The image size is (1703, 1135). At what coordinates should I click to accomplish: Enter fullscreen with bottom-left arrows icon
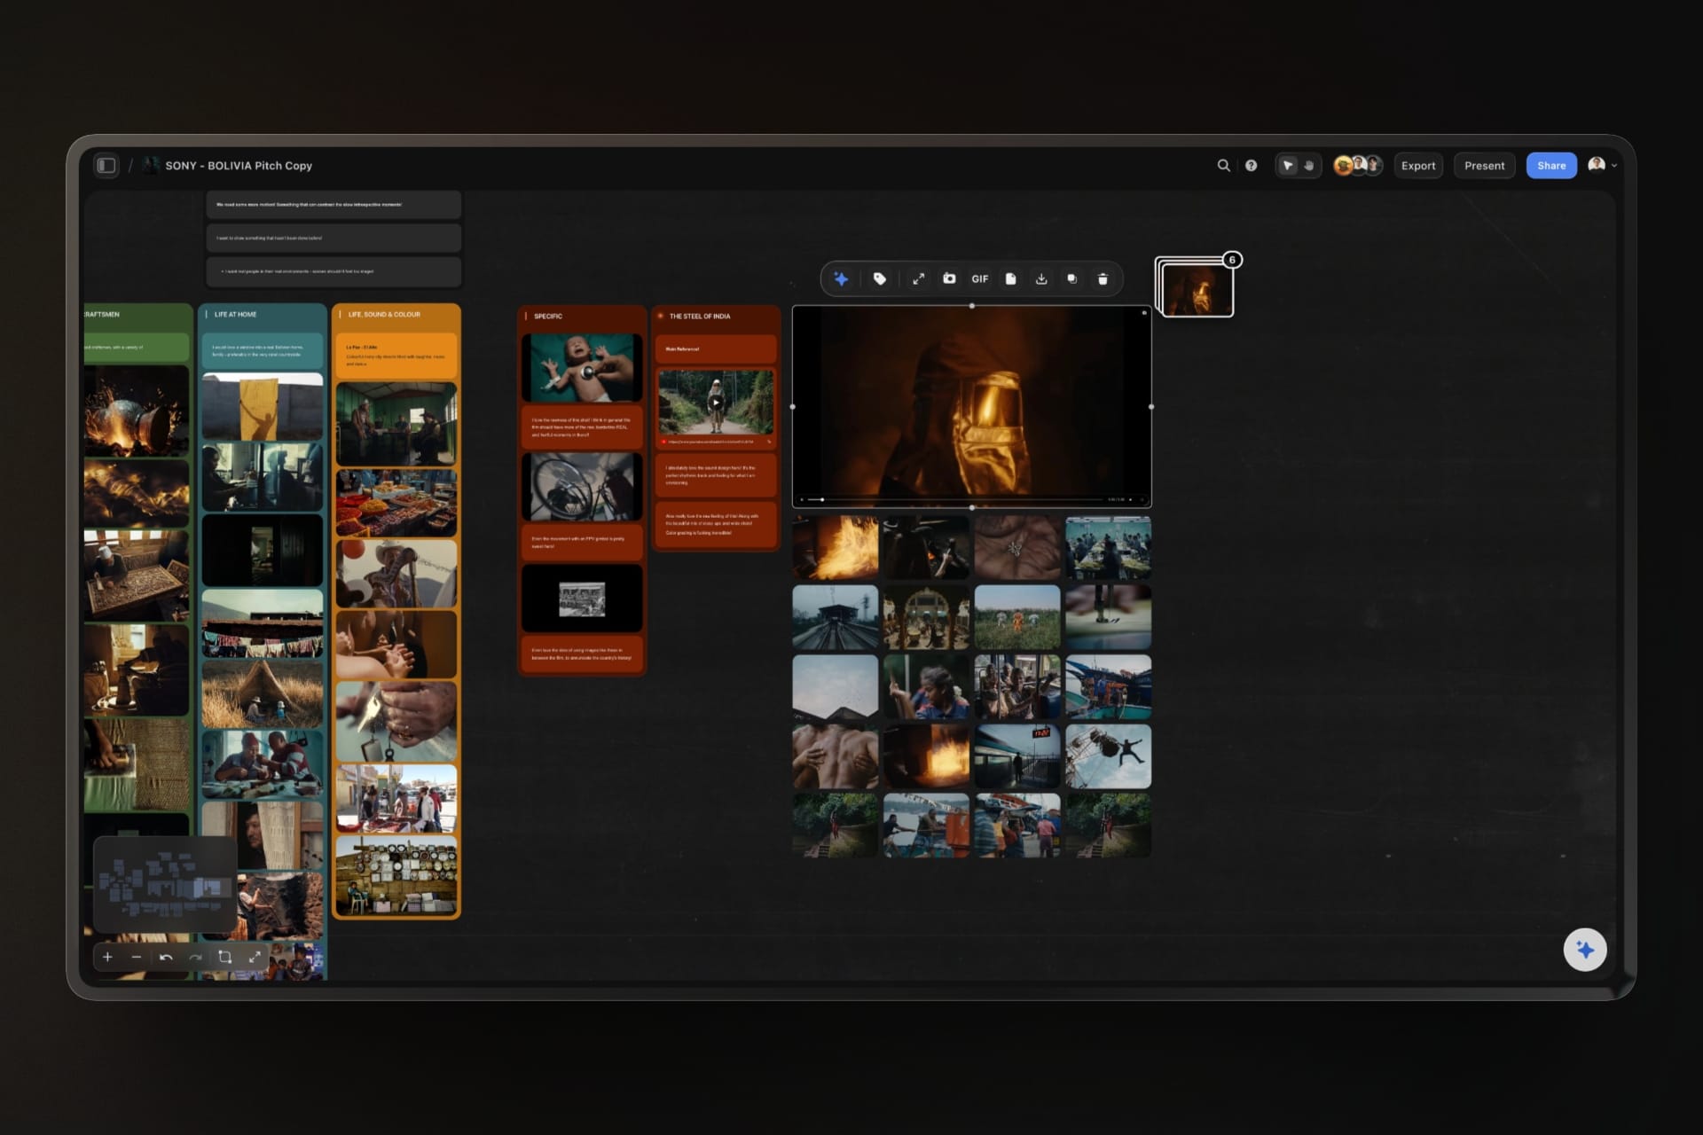tap(255, 957)
